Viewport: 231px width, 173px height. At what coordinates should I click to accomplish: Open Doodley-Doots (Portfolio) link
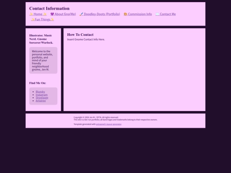[100, 14]
